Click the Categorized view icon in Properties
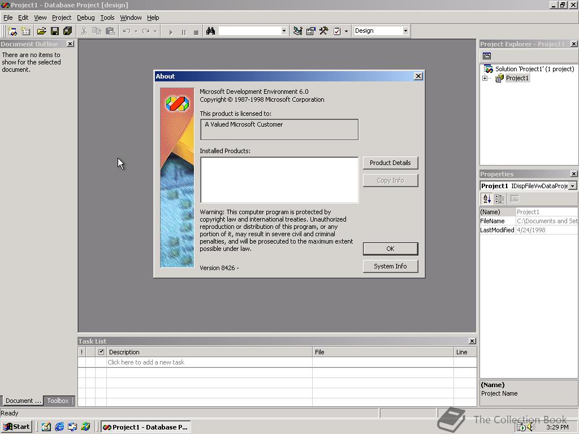Screen dimensions: 579x434 point(499,199)
